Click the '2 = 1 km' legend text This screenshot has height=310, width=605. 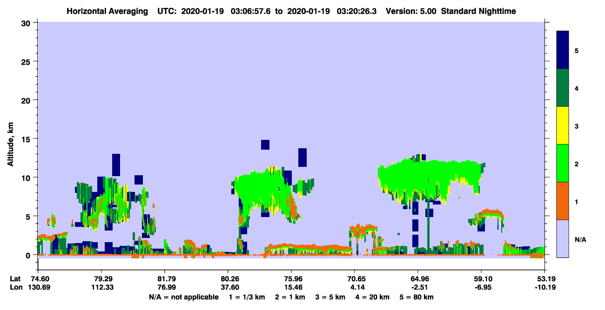point(291,297)
